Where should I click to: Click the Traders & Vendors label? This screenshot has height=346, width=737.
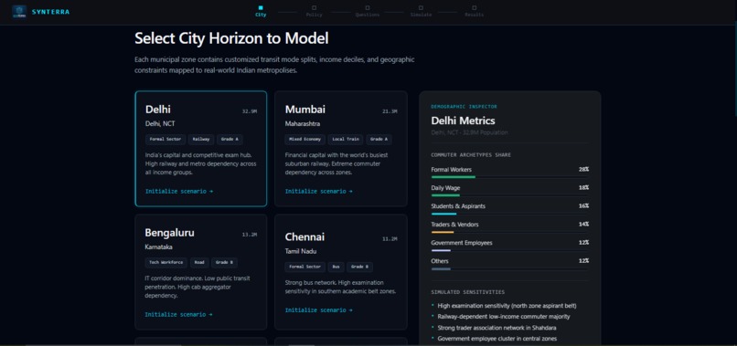454,225
